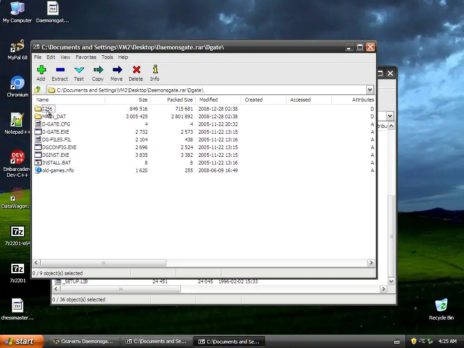464x348 pixels.
Task: Click the 2008-06-09 16:49 modified date cell
Action: (x=218, y=170)
